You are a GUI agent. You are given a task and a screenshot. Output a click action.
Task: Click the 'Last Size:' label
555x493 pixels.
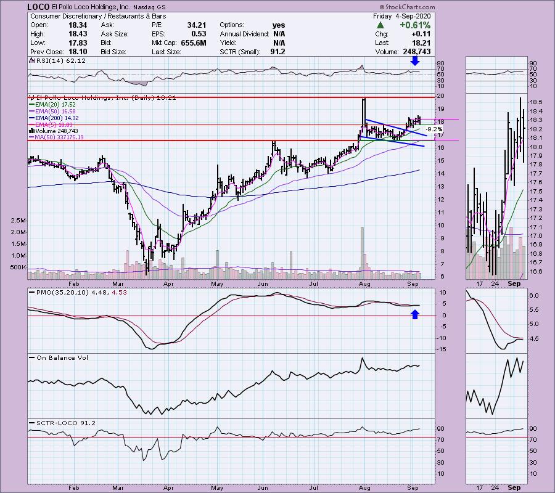(166, 52)
